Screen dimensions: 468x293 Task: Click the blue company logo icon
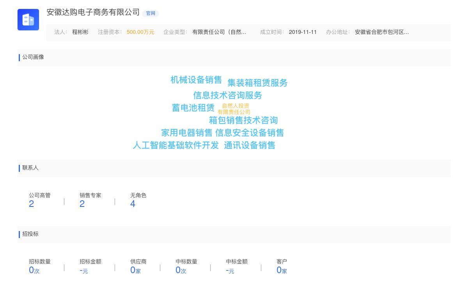[x=28, y=19]
